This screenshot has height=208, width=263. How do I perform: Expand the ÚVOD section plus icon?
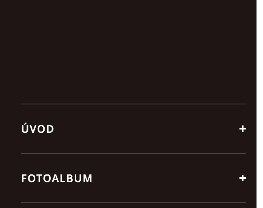243,129
